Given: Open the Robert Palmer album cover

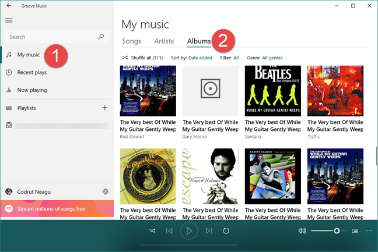Looking at the screenshot, I should tap(273, 176).
